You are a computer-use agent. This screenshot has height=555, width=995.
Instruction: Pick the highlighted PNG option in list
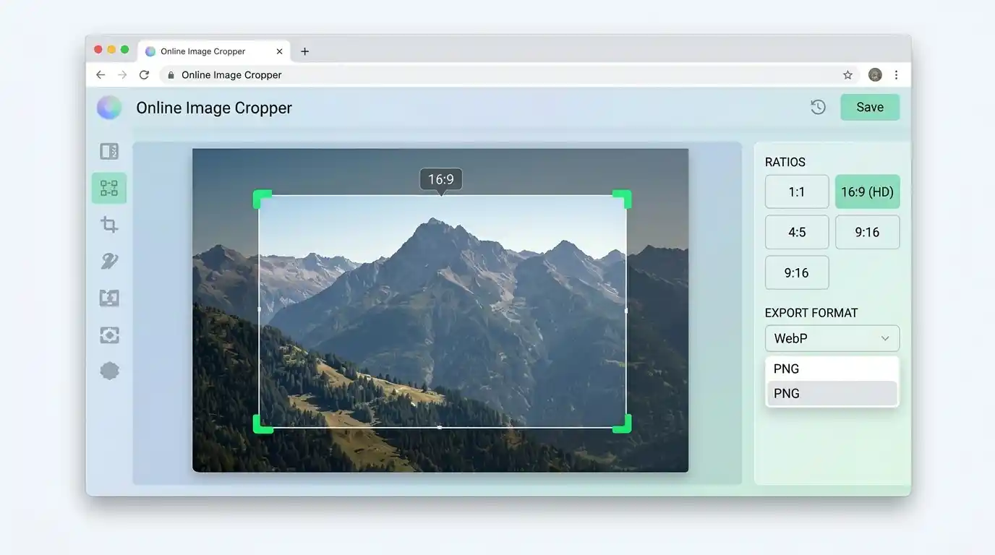(x=832, y=393)
